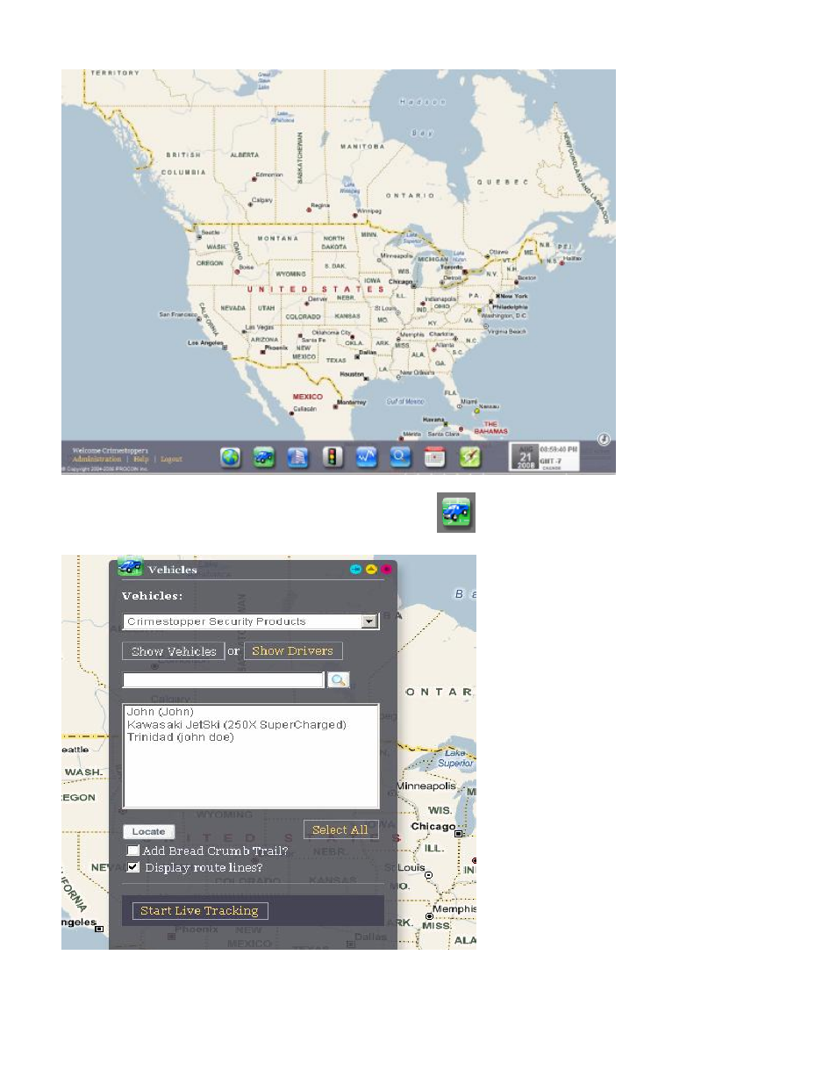Click the compass navigation icon in toolbar

tap(470, 456)
